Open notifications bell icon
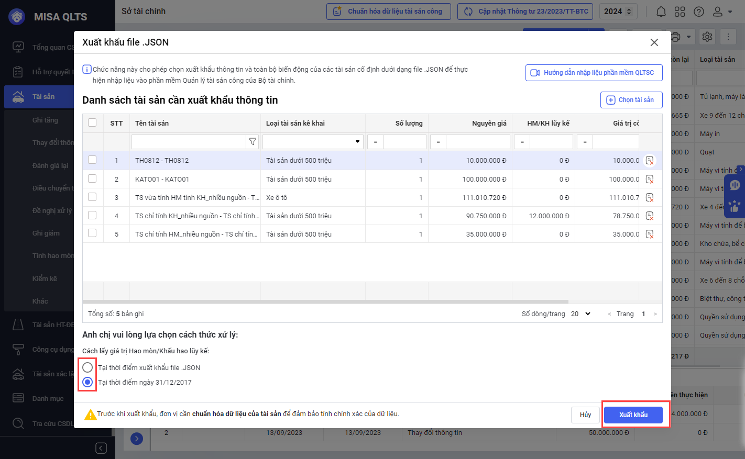 coord(661,12)
